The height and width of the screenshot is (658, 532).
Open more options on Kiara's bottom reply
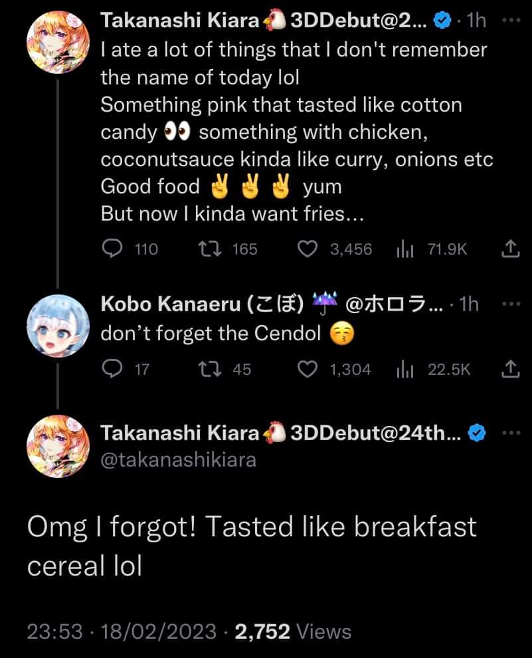click(508, 433)
